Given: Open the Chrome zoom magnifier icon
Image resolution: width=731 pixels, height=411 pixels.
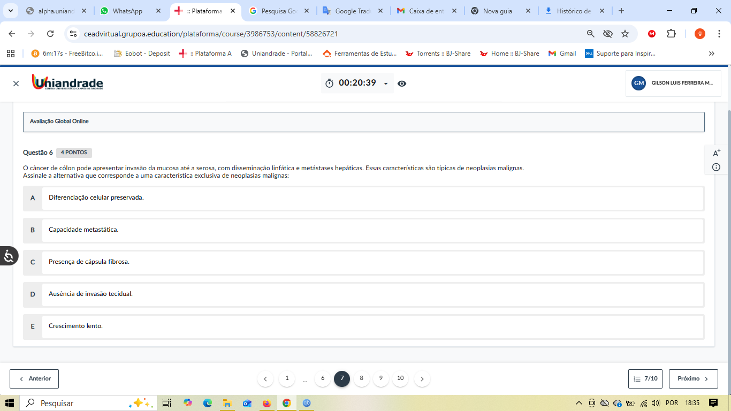Looking at the screenshot, I should [590, 34].
